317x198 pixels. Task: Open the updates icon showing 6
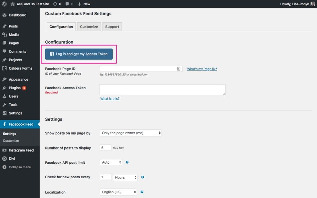coord(57,4)
